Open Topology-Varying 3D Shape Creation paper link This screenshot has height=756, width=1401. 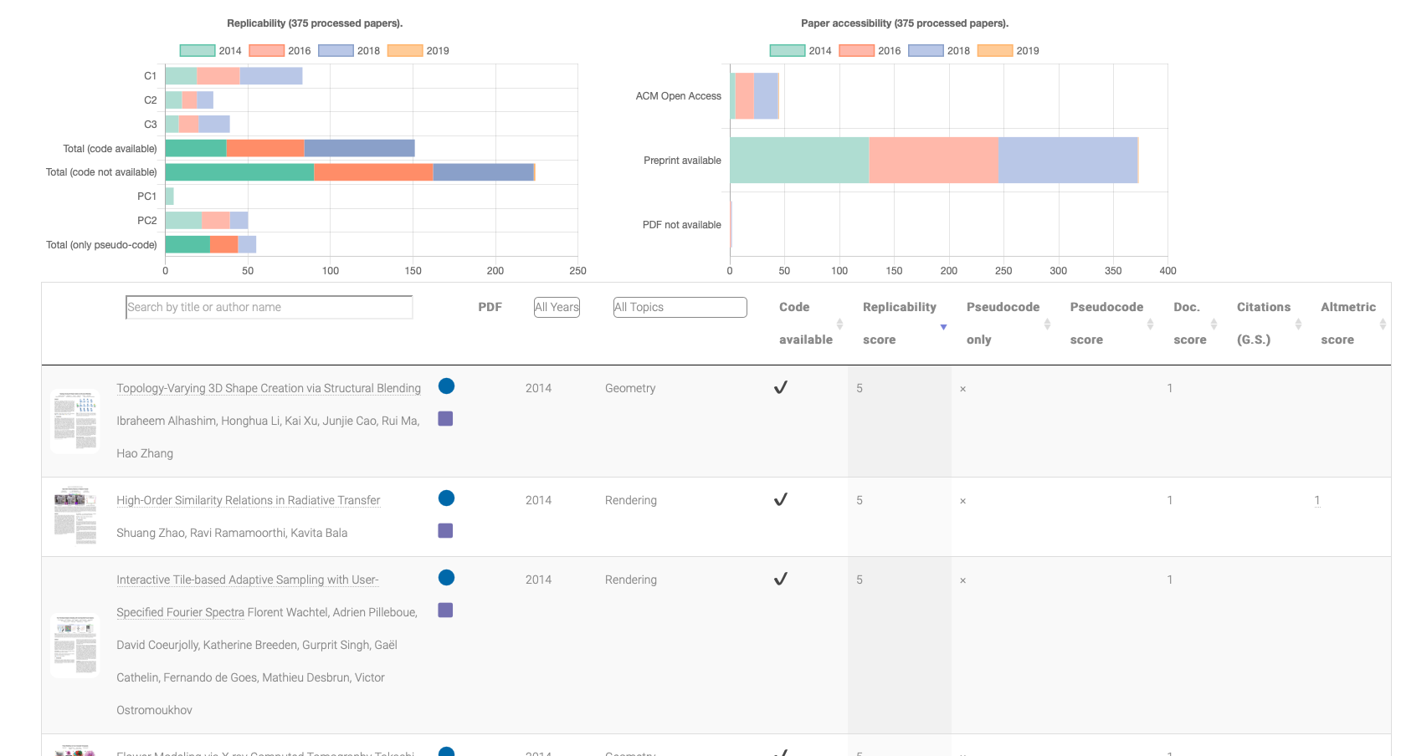[x=269, y=388]
